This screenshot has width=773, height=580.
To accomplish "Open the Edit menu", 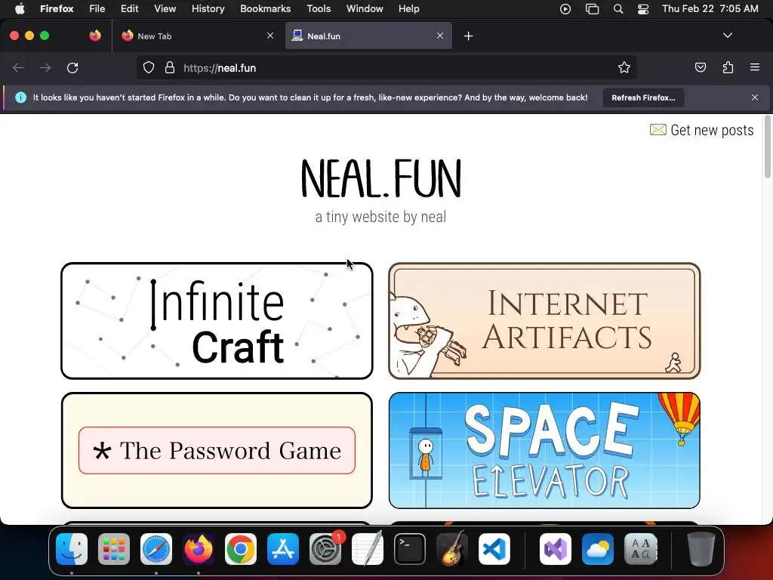I will [x=129, y=8].
